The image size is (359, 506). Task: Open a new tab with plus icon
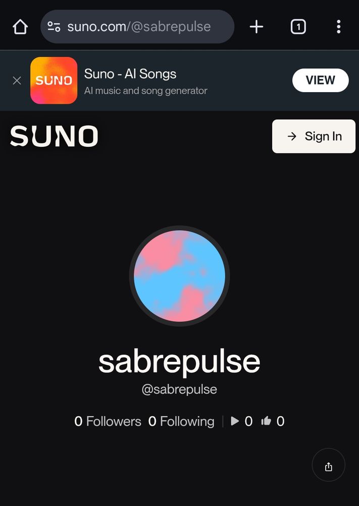(x=257, y=27)
